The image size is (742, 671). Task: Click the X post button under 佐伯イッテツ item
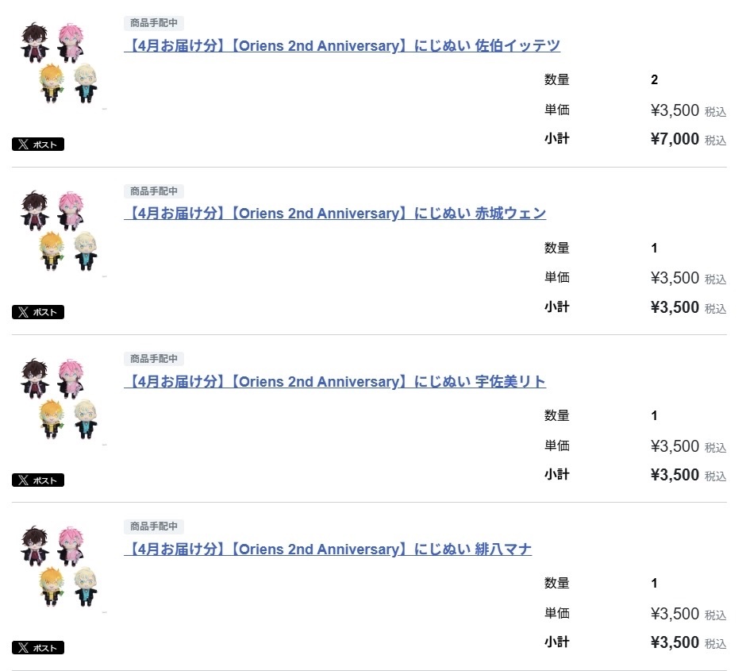tap(38, 144)
